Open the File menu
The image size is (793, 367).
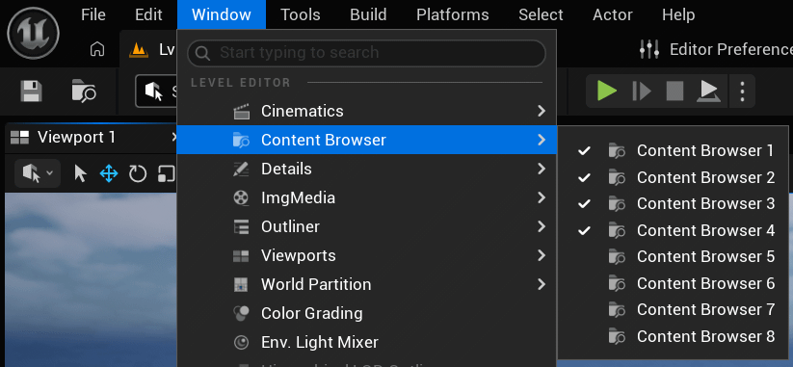click(93, 14)
